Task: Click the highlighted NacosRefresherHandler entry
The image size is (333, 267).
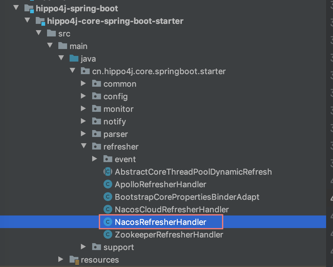Action: point(160,222)
